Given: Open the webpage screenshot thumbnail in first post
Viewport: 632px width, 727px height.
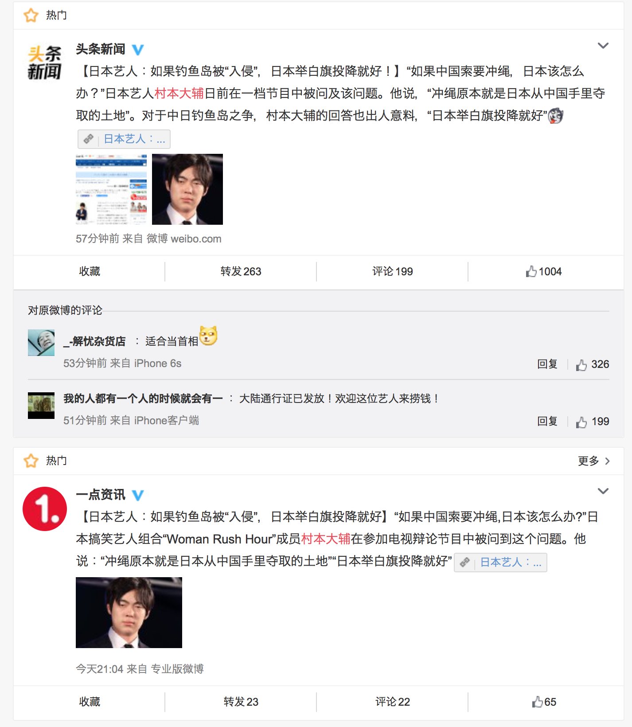Looking at the screenshot, I should [111, 189].
